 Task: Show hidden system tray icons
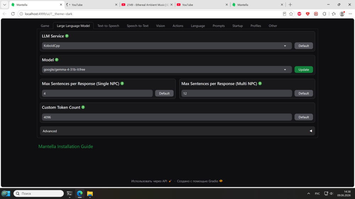pos(308,193)
